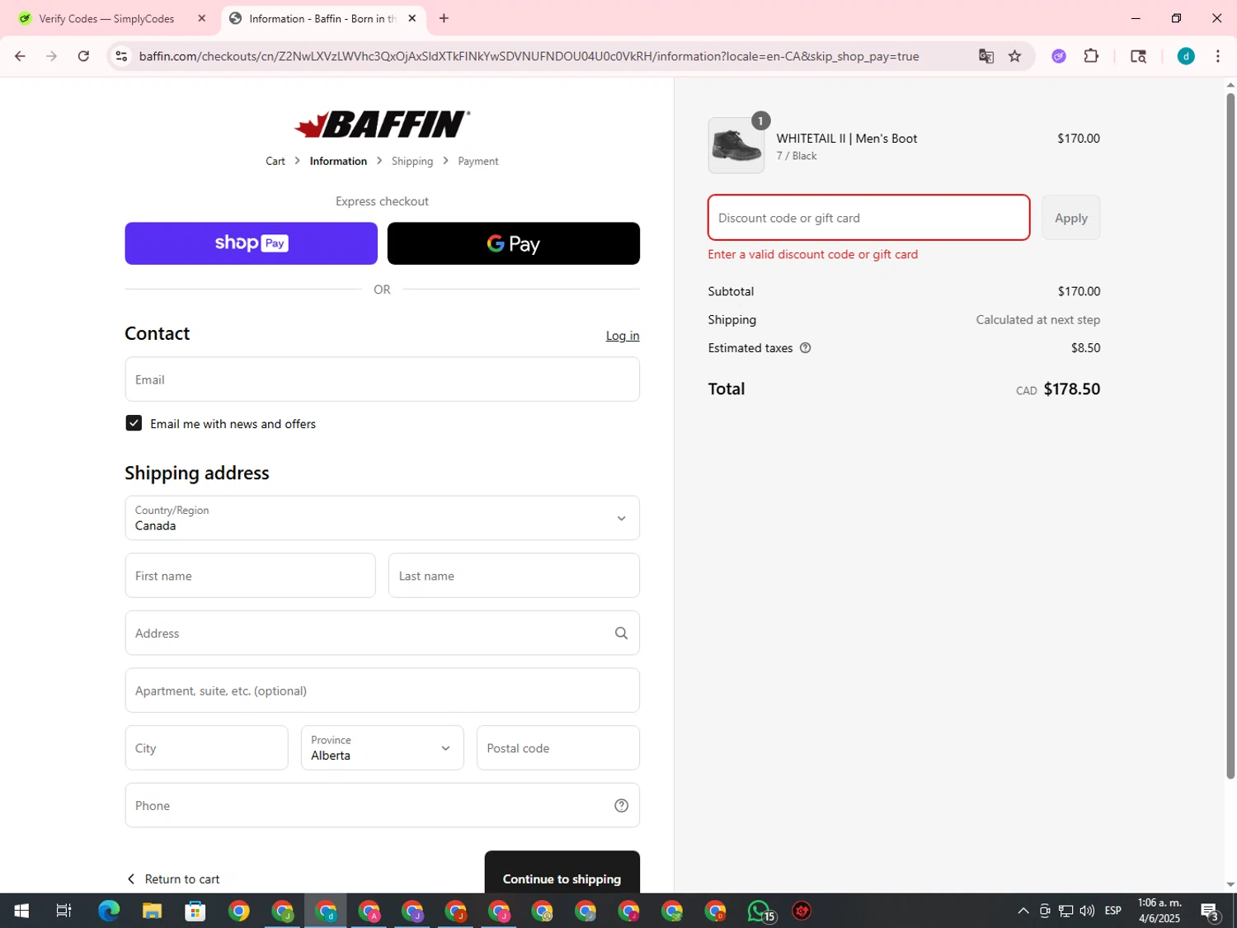The image size is (1237, 928).
Task: Open the purple extension icon in toolbar
Action: [x=1059, y=56]
